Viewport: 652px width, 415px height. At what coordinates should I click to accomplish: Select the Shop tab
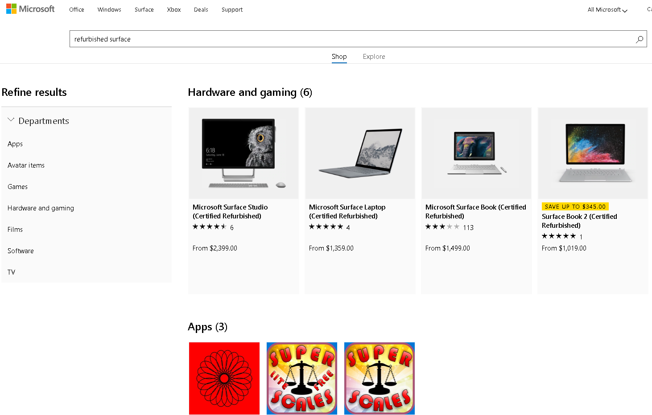tap(339, 57)
